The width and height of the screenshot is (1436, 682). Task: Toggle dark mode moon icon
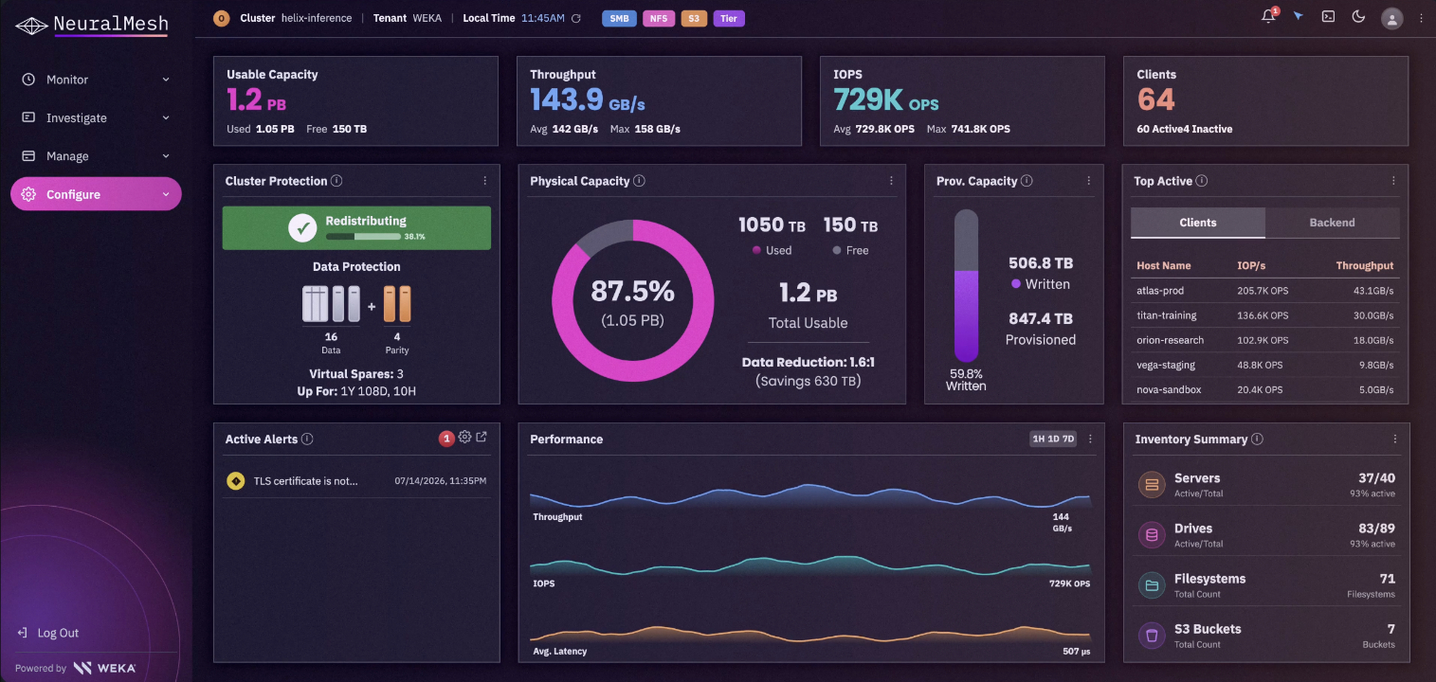click(1357, 16)
